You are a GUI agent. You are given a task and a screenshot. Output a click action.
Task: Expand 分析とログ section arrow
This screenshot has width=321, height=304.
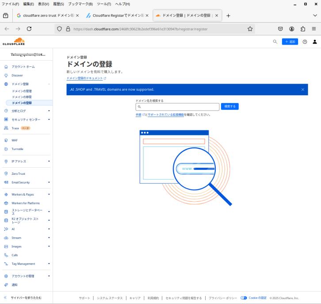click(49, 111)
